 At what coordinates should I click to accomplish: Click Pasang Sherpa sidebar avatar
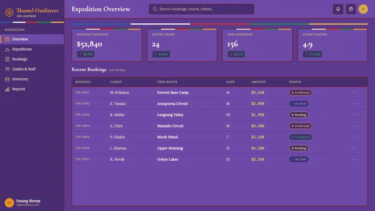(x=9, y=203)
